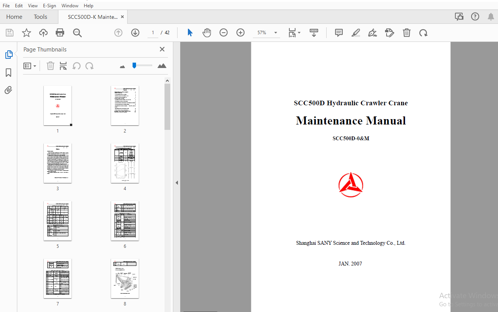This screenshot has width=498, height=312.
Task: Click the Maintenance Manual title text
Action: pyautogui.click(x=351, y=121)
